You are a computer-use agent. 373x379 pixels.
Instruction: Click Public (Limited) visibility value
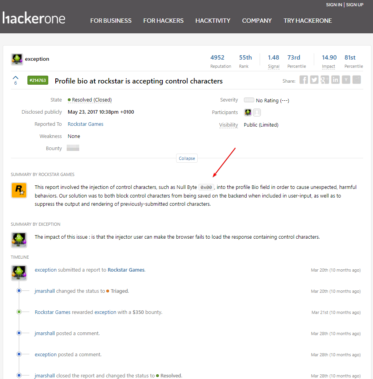pyautogui.click(x=261, y=125)
